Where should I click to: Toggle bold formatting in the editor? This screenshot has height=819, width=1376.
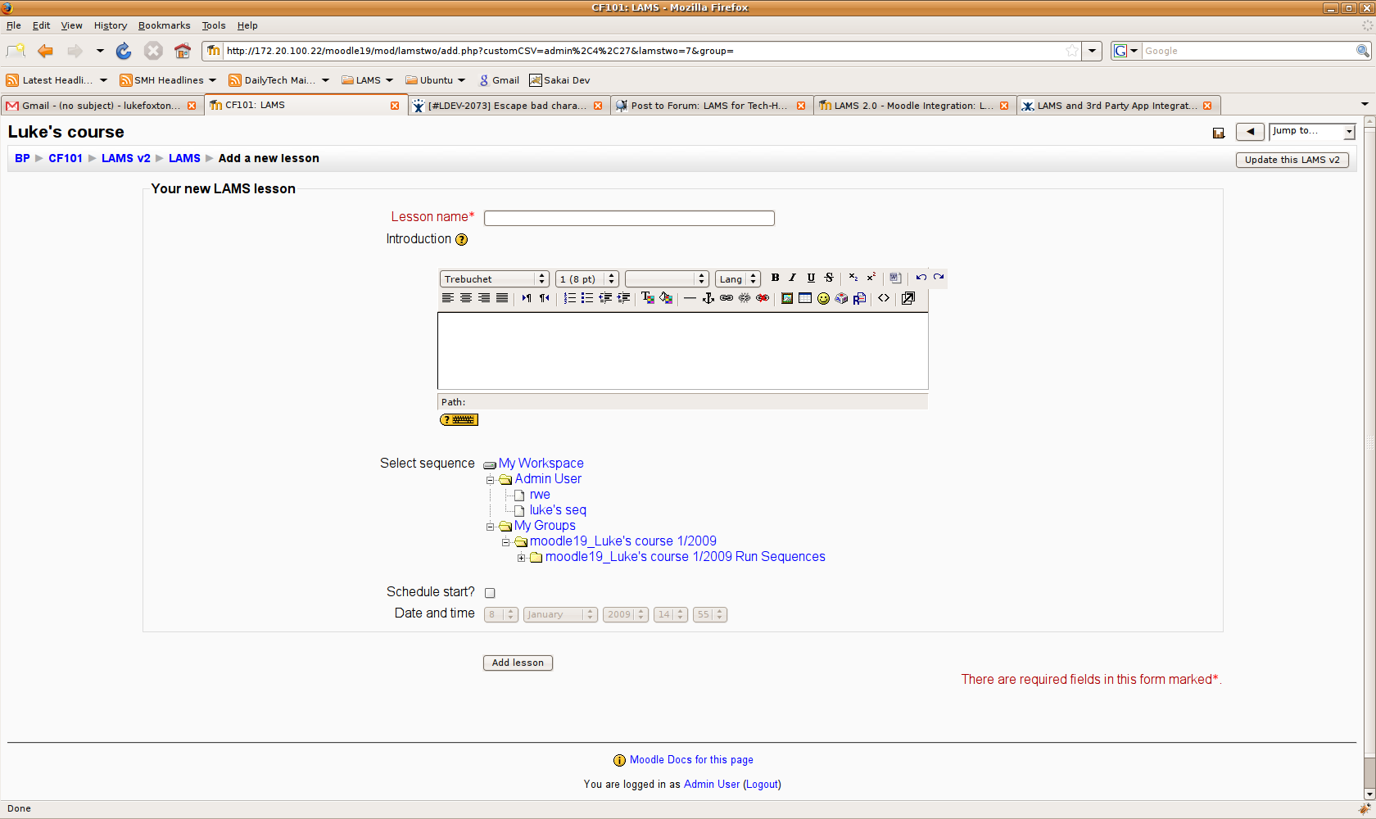click(x=775, y=278)
